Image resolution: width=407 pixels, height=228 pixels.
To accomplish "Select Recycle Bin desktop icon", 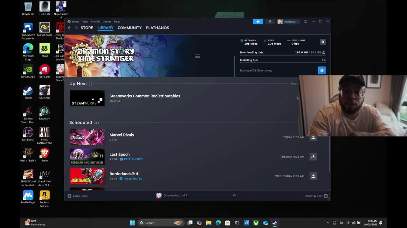I will 28,9.
